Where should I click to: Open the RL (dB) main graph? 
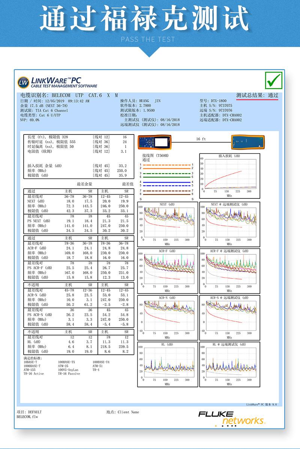[168, 364]
